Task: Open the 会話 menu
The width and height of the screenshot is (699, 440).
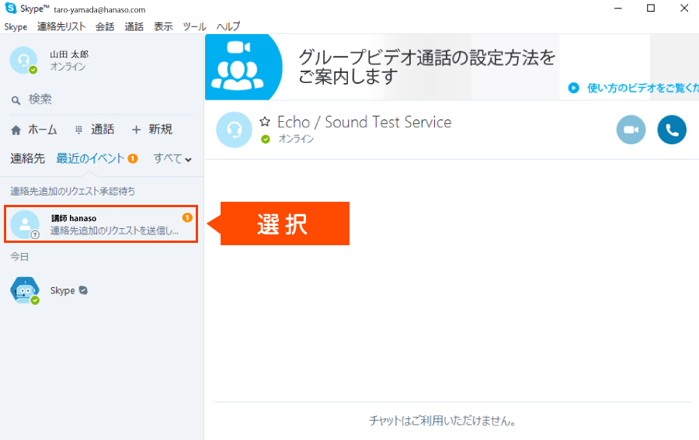Action: (105, 26)
